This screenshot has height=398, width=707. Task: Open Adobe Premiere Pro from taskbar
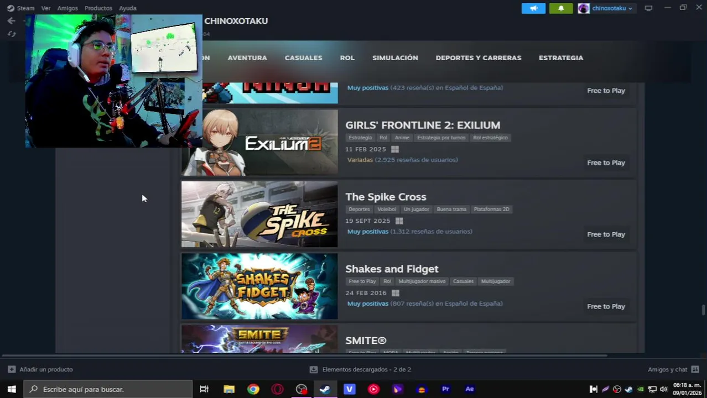pos(445,389)
